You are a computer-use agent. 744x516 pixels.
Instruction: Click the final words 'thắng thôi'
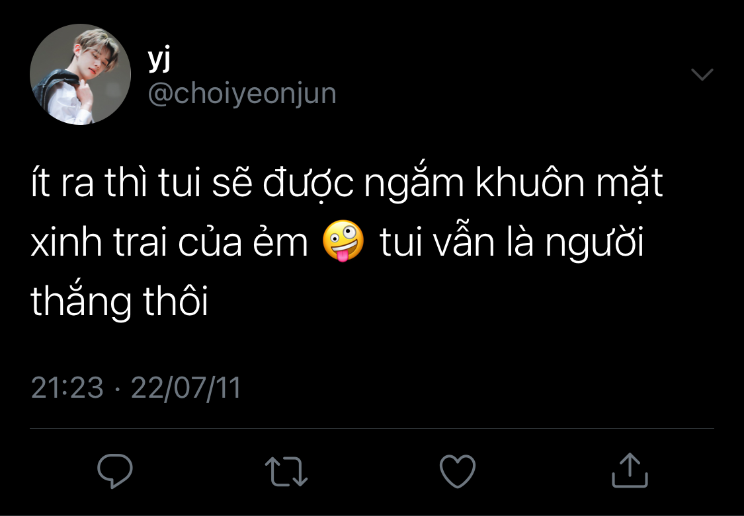pyautogui.click(x=120, y=301)
